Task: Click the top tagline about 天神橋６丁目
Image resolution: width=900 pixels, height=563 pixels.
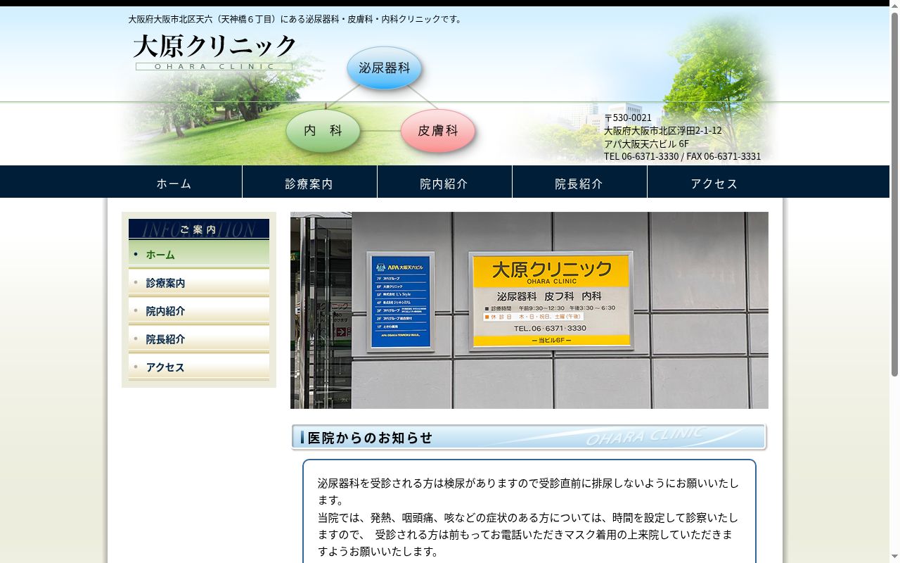Action: pyautogui.click(x=297, y=19)
